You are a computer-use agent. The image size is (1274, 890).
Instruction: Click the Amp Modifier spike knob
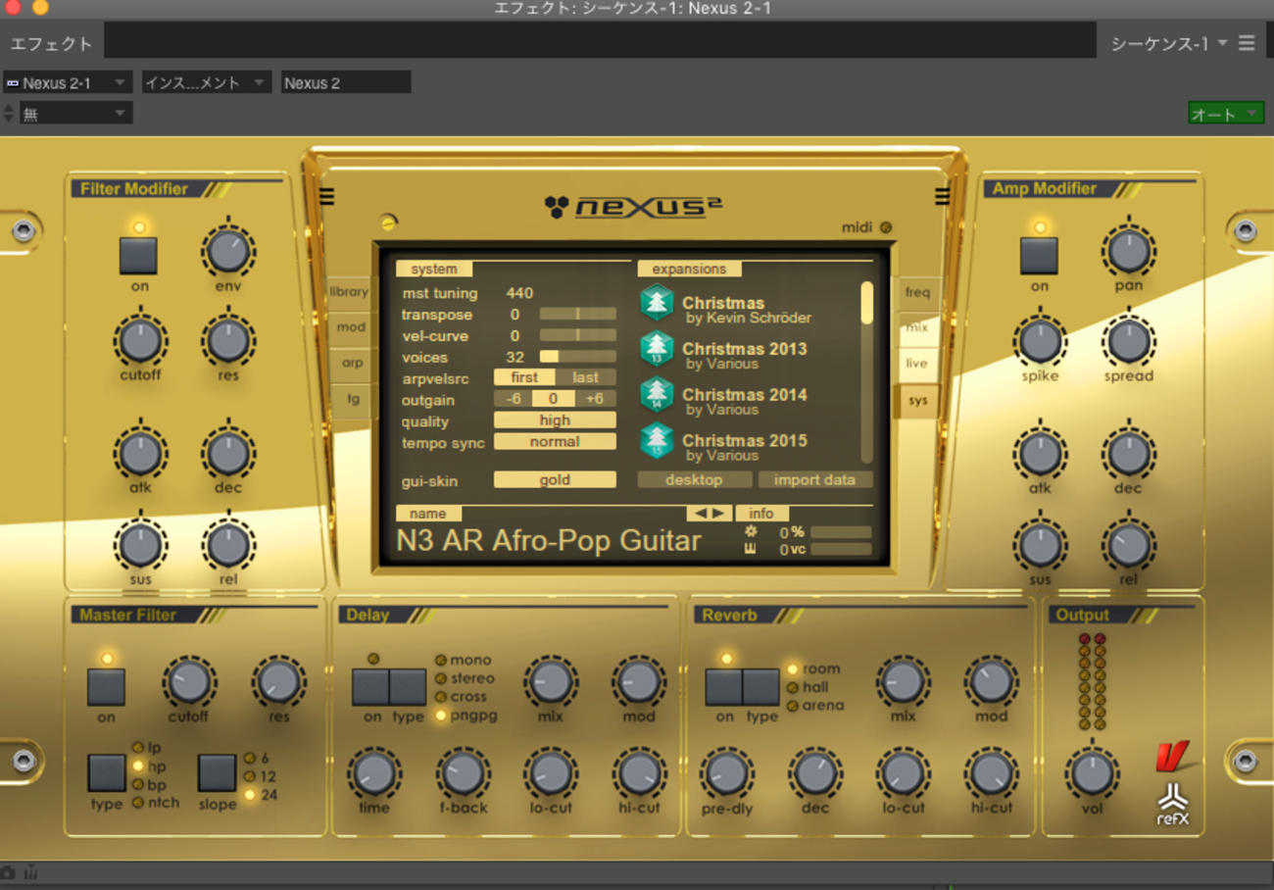[1040, 340]
